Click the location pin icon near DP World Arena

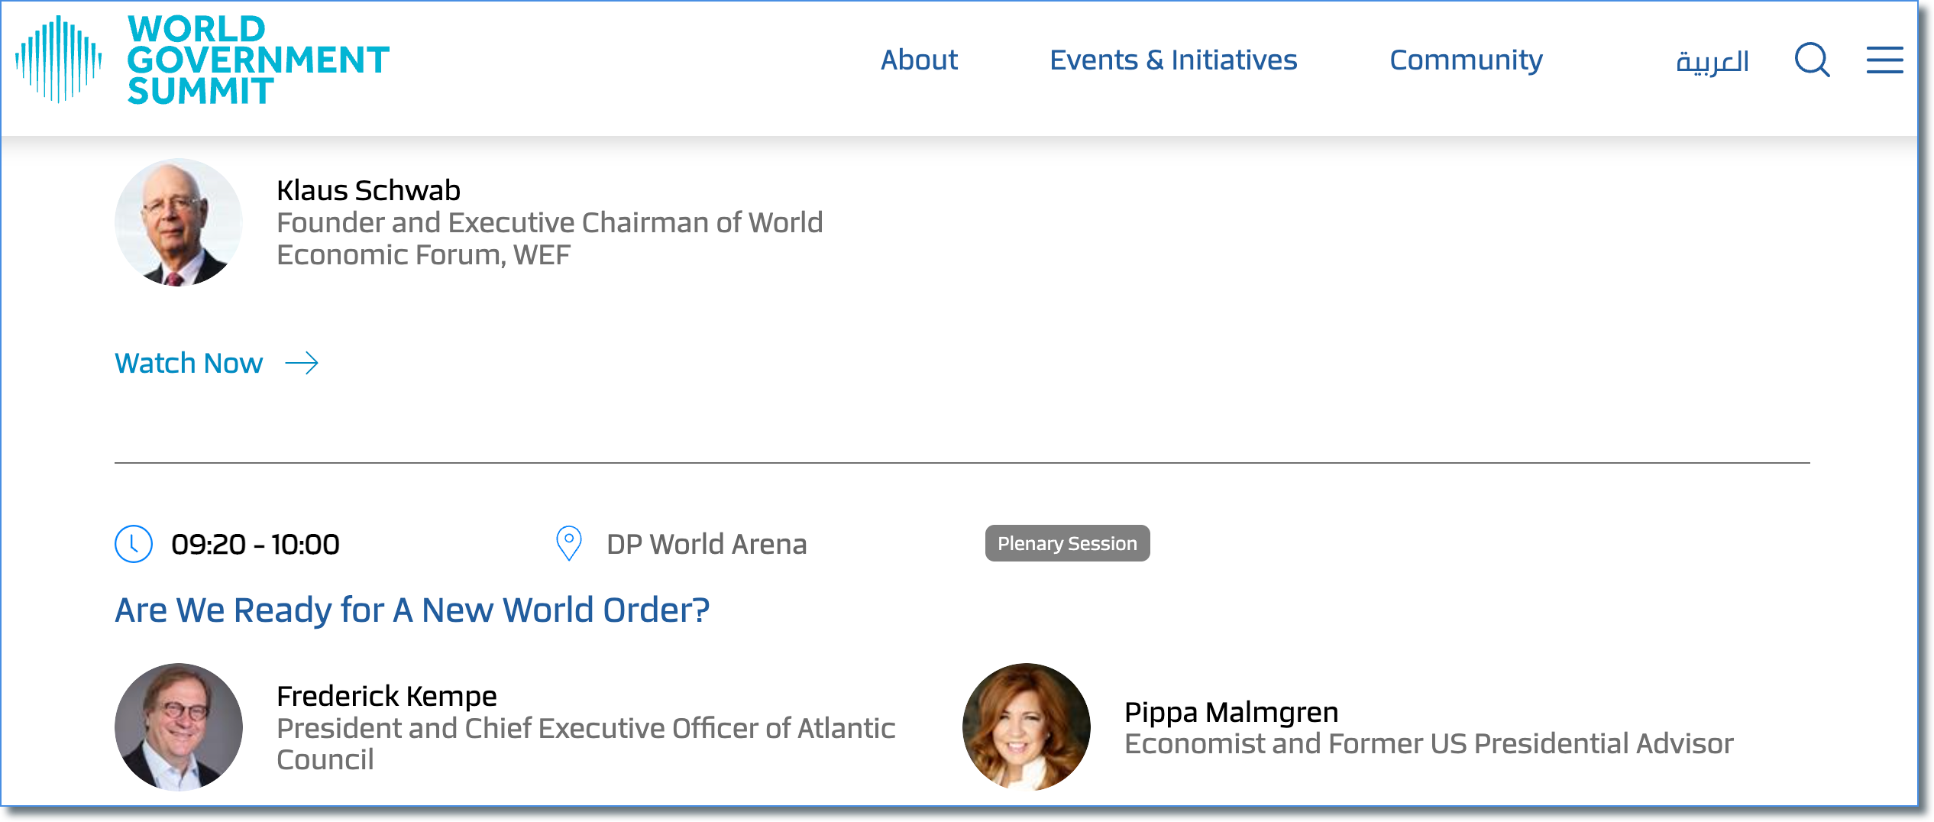(x=569, y=544)
